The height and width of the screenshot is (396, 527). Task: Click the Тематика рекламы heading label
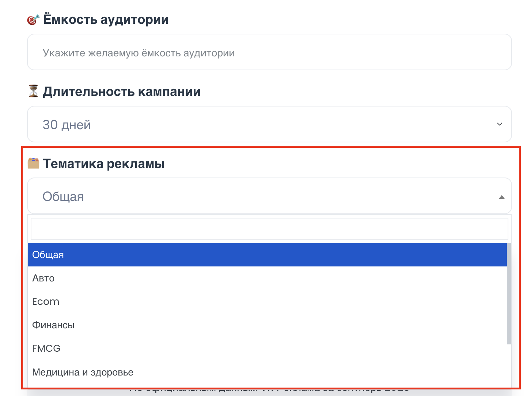click(x=103, y=164)
